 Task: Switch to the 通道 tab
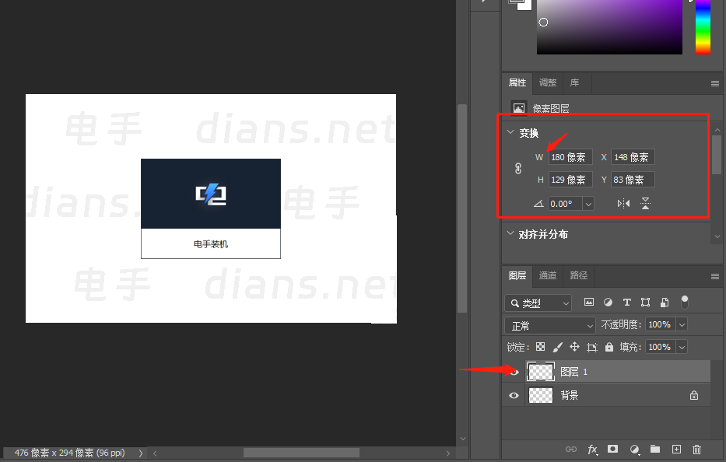(547, 275)
